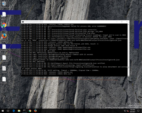
Task: Click the 'OutputFilePath' log line
Action: pyautogui.click(x=70, y=60)
